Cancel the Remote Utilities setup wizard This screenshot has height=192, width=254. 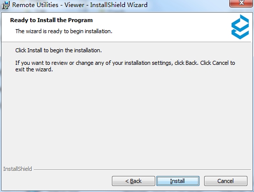pyautogui.click(x=226, y=181)
